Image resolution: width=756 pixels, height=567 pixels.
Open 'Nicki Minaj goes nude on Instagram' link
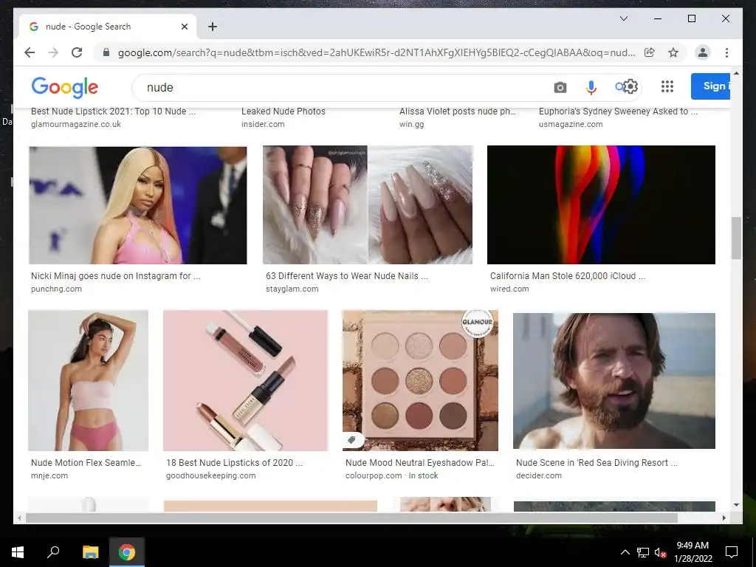pos(116,276)
